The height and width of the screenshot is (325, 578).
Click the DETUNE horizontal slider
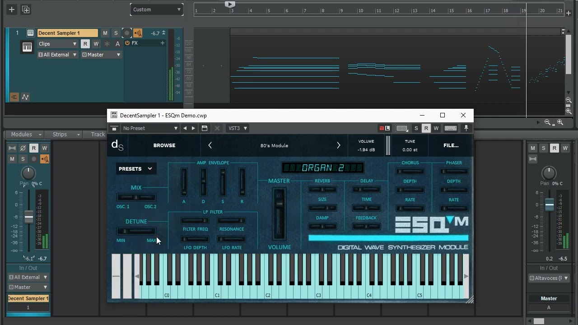[136, 231]
